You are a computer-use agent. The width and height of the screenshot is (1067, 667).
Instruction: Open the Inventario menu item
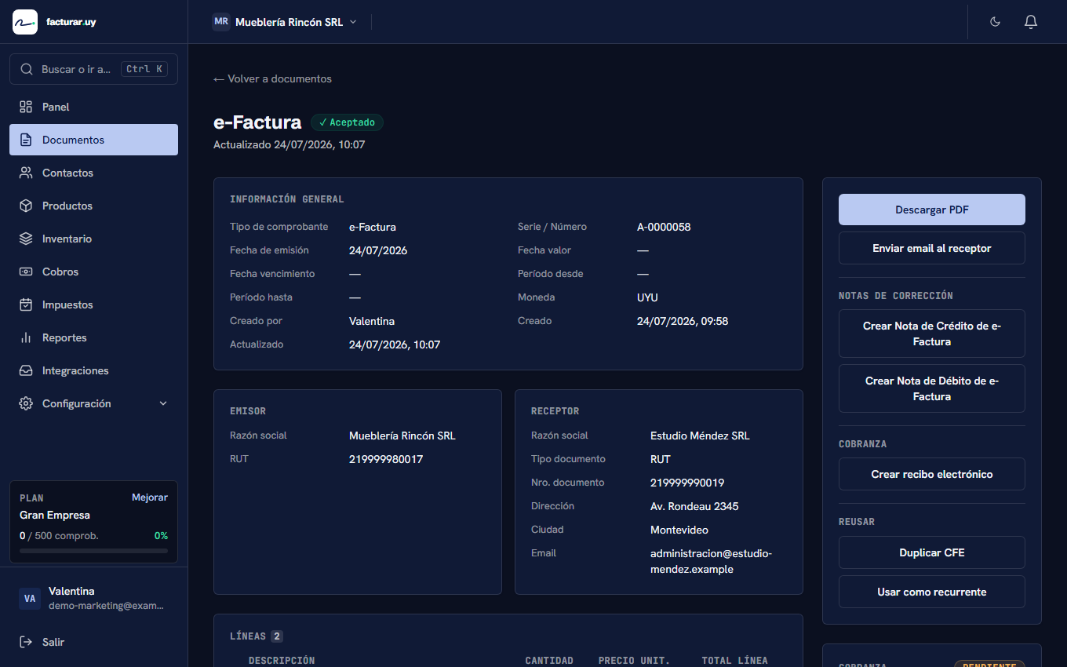(93, 239)
